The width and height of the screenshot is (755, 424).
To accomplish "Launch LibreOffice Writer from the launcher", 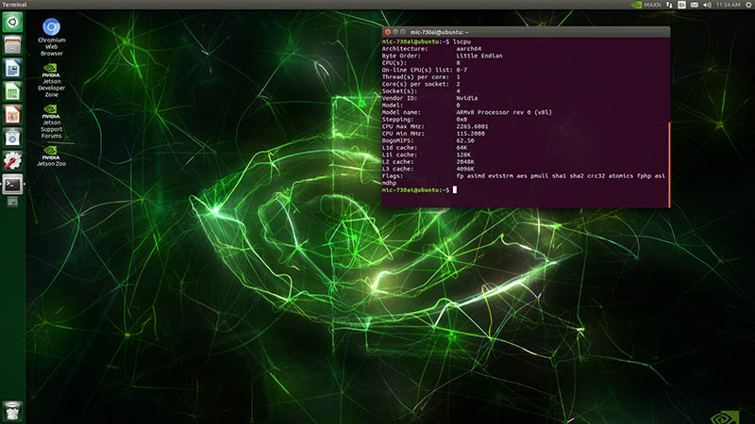I will (12, 68).
